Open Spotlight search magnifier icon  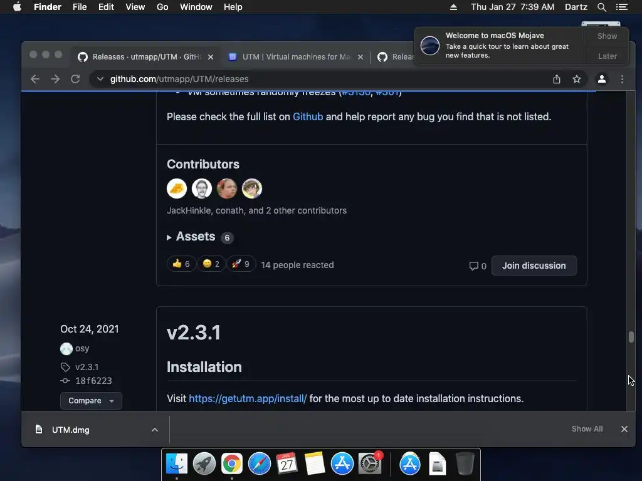601,7
